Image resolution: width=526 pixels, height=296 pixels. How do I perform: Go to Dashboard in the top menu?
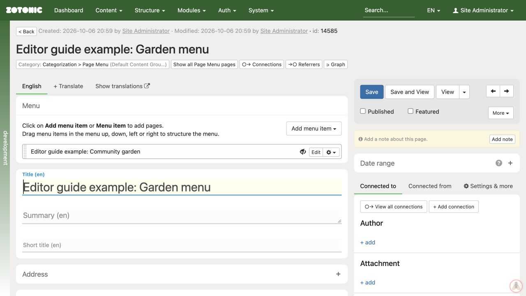point(69,10)
